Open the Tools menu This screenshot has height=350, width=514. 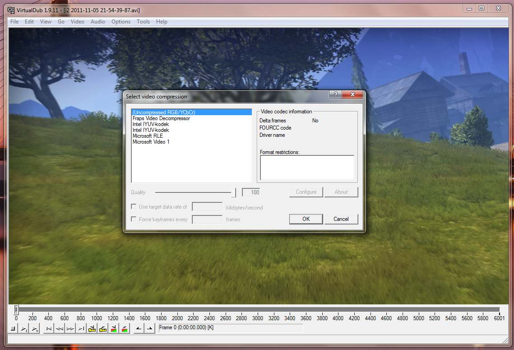tap(143, 22)
